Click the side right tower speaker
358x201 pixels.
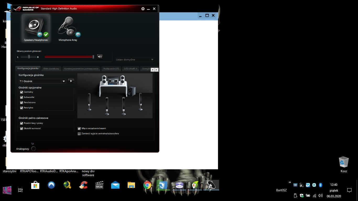pos(140,102)
